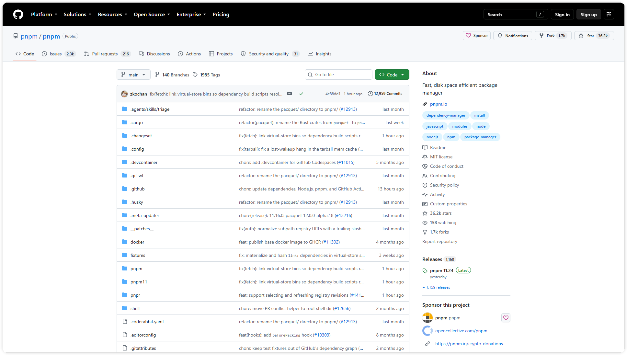Click the .gitattributes file icon
This screenshot has width=627, height=355.
tap(125, 348)
